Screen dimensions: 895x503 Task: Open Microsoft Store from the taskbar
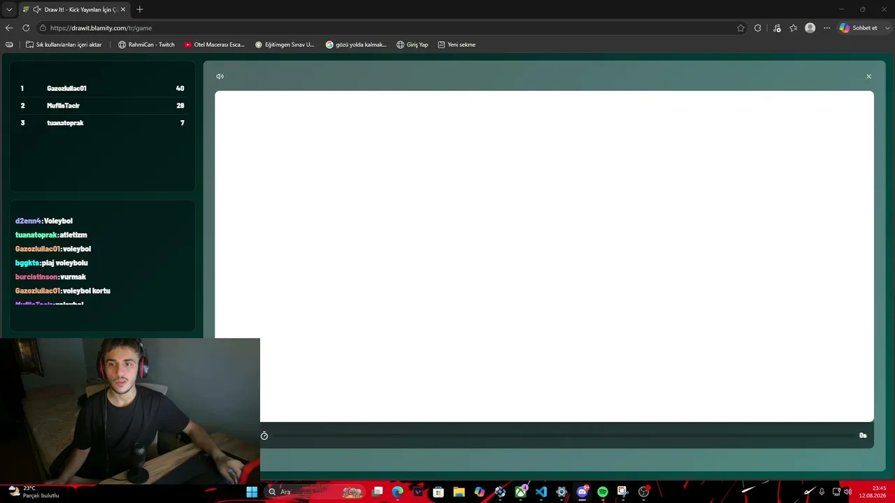point(438,492)
